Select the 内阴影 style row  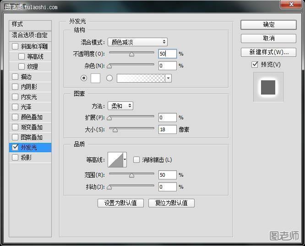click(x=30, y=87)
